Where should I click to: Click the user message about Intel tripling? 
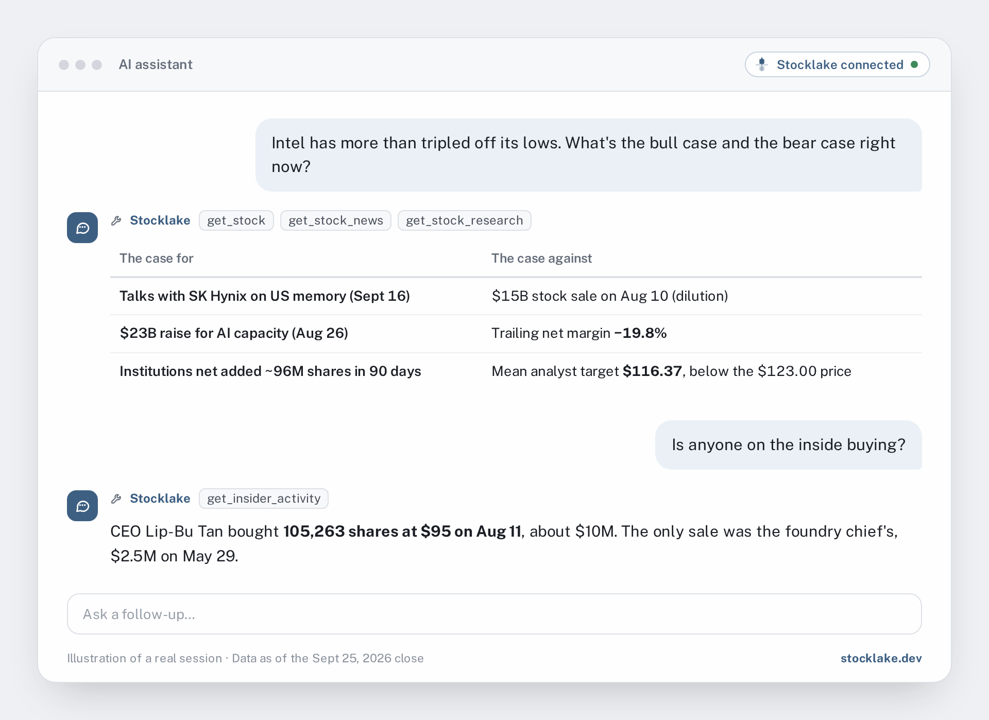pos(588,155)
